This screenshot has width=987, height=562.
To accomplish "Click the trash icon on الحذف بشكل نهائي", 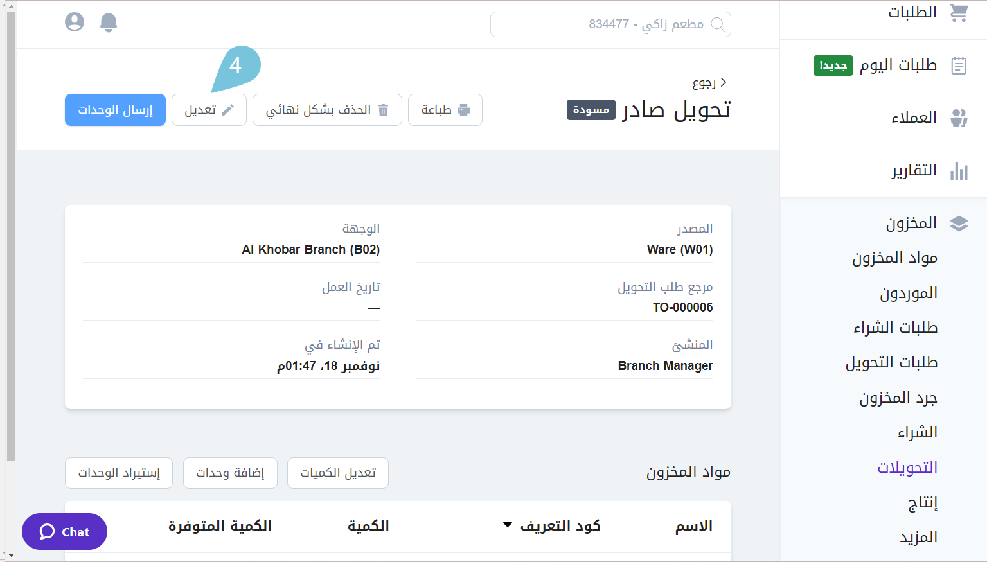I will coord(384,110).
